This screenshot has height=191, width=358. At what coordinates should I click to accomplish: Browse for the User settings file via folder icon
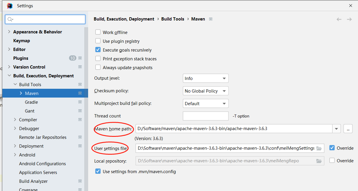point(319,148)
